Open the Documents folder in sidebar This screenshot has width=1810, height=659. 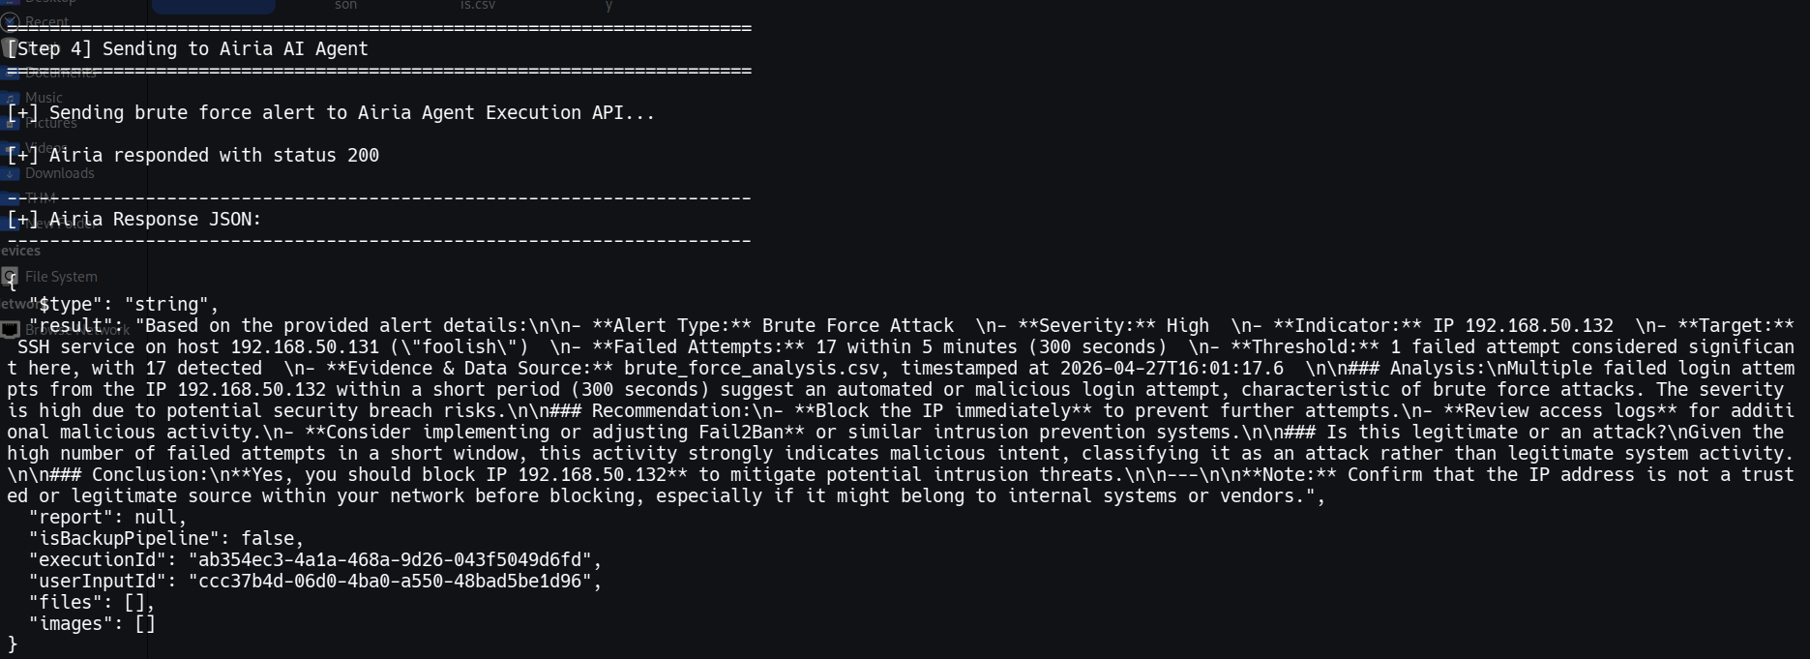click(60, 72)
